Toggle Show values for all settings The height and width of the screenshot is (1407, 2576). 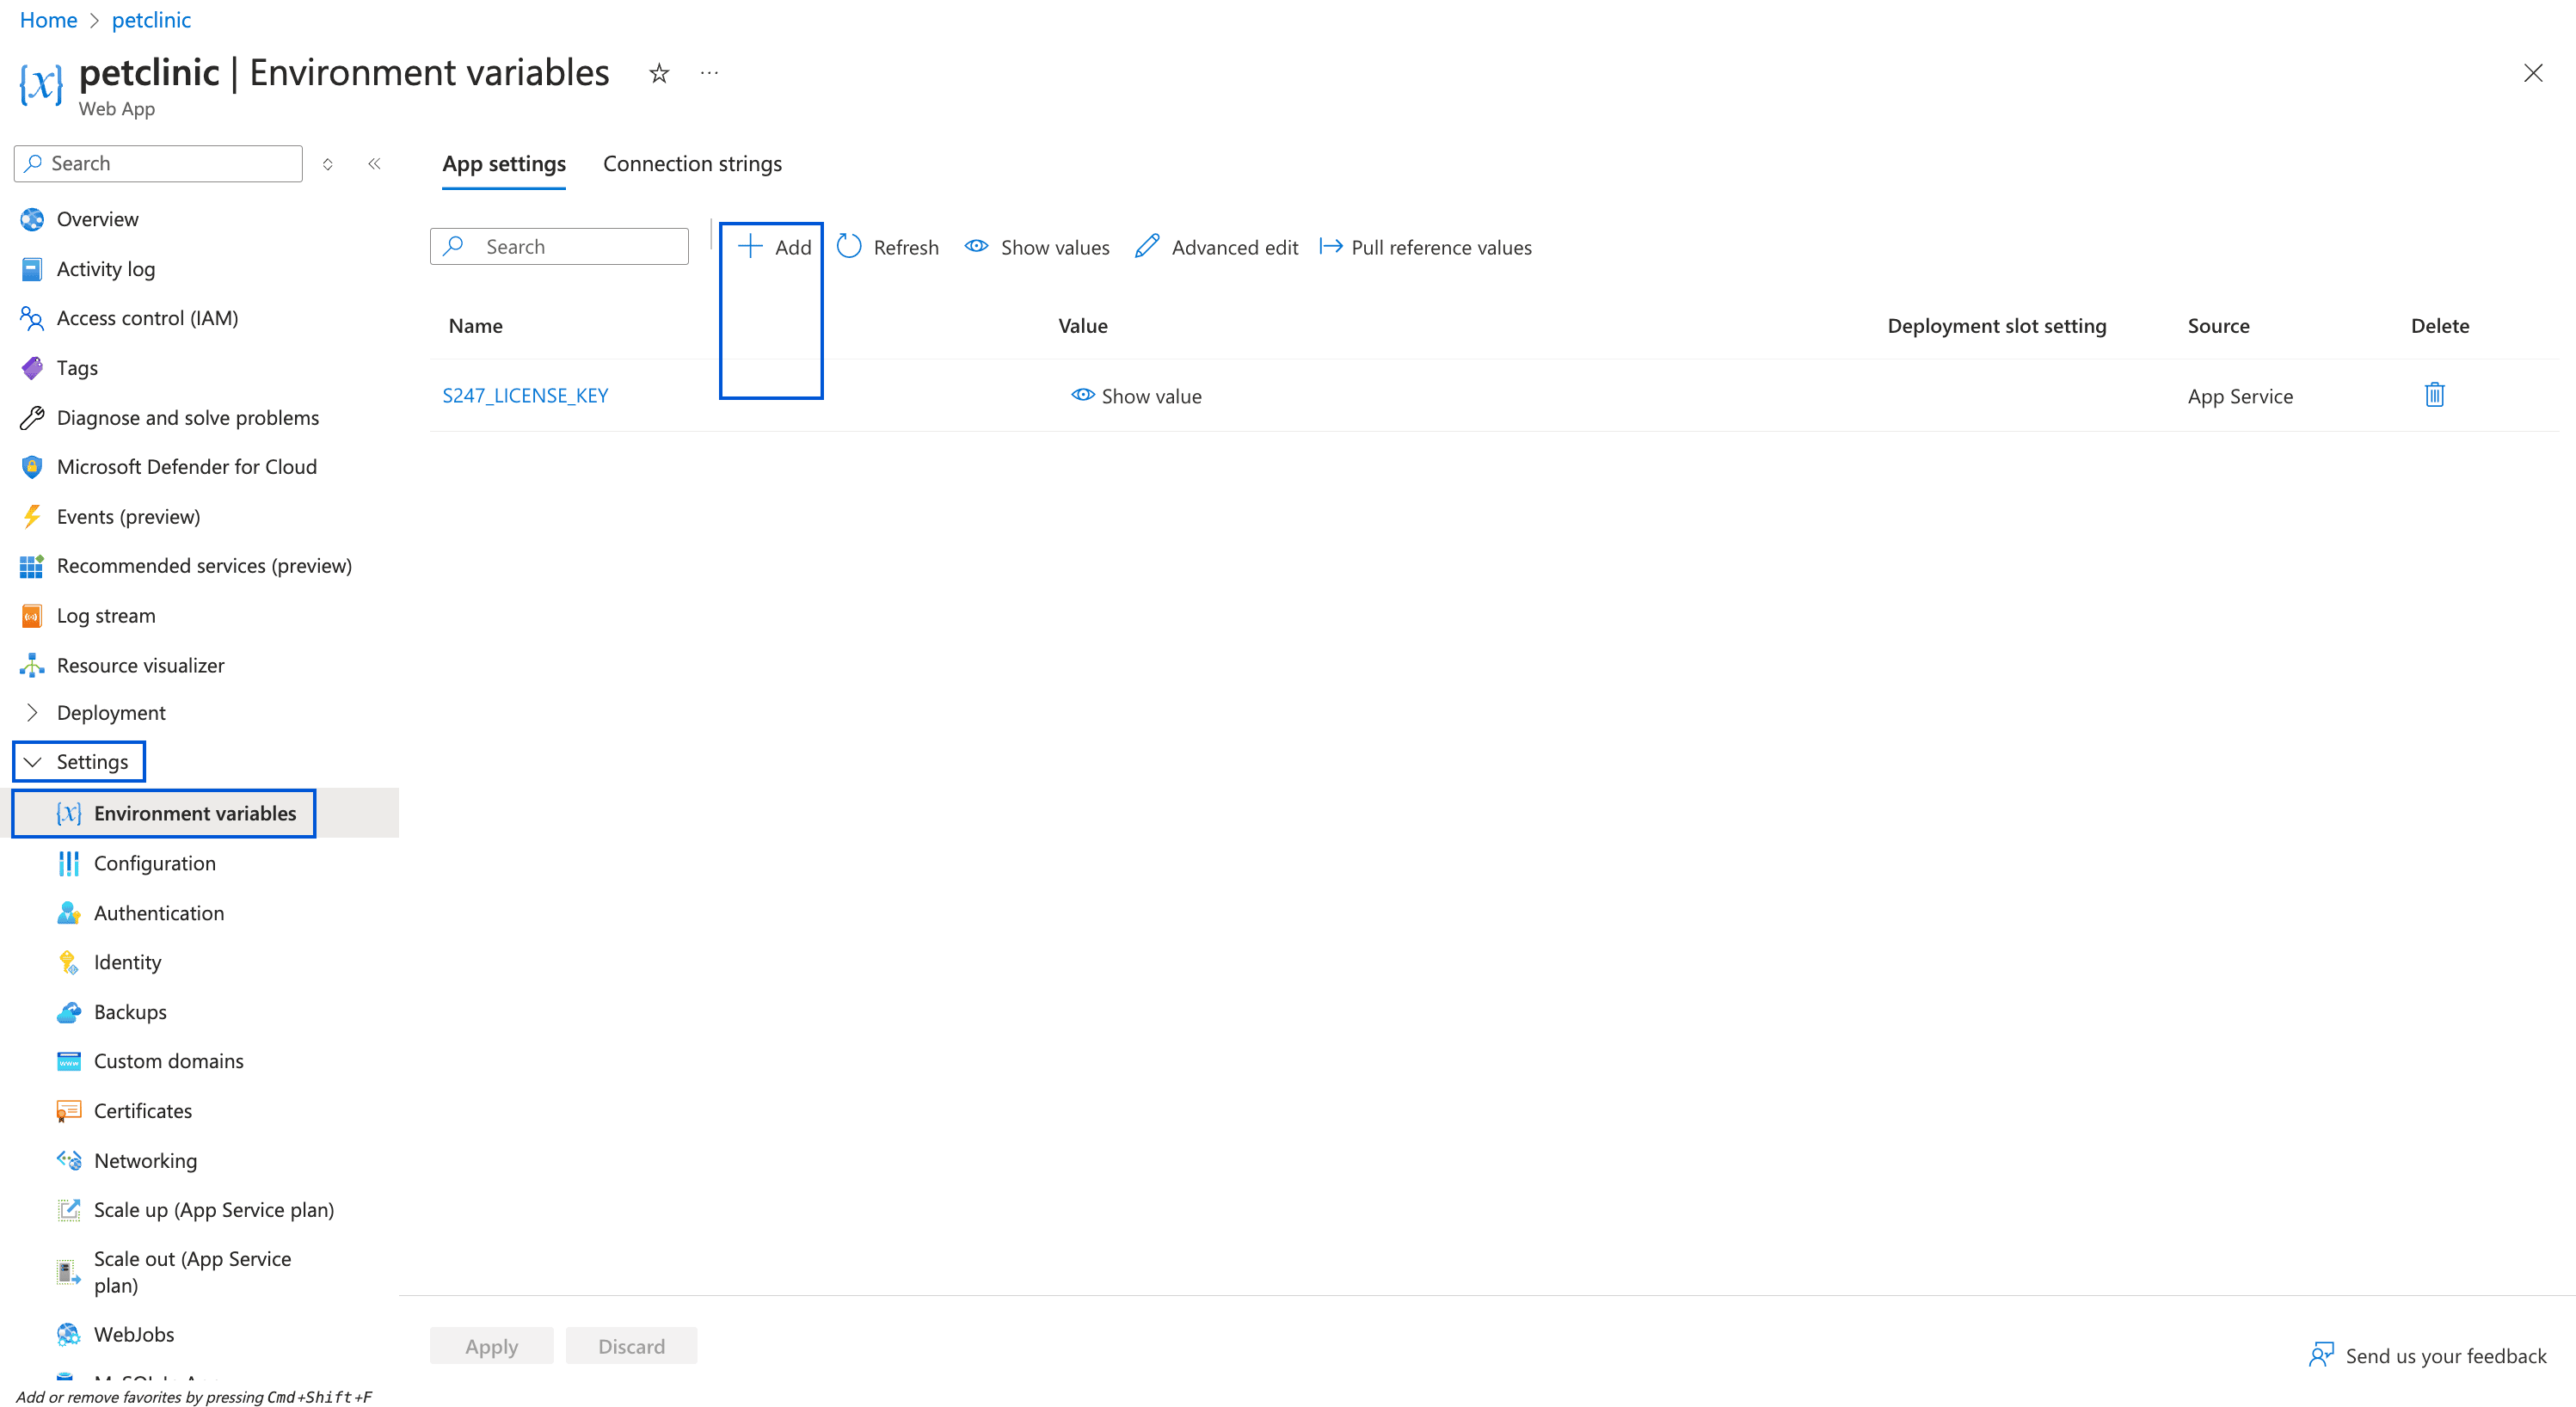(1036, 247)
